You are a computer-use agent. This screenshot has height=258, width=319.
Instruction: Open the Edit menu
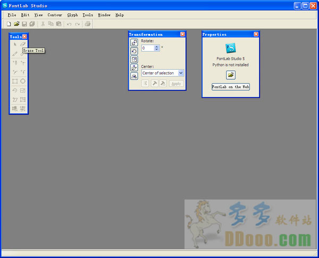click(25, 15)
